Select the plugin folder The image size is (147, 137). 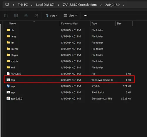point(69,55)
